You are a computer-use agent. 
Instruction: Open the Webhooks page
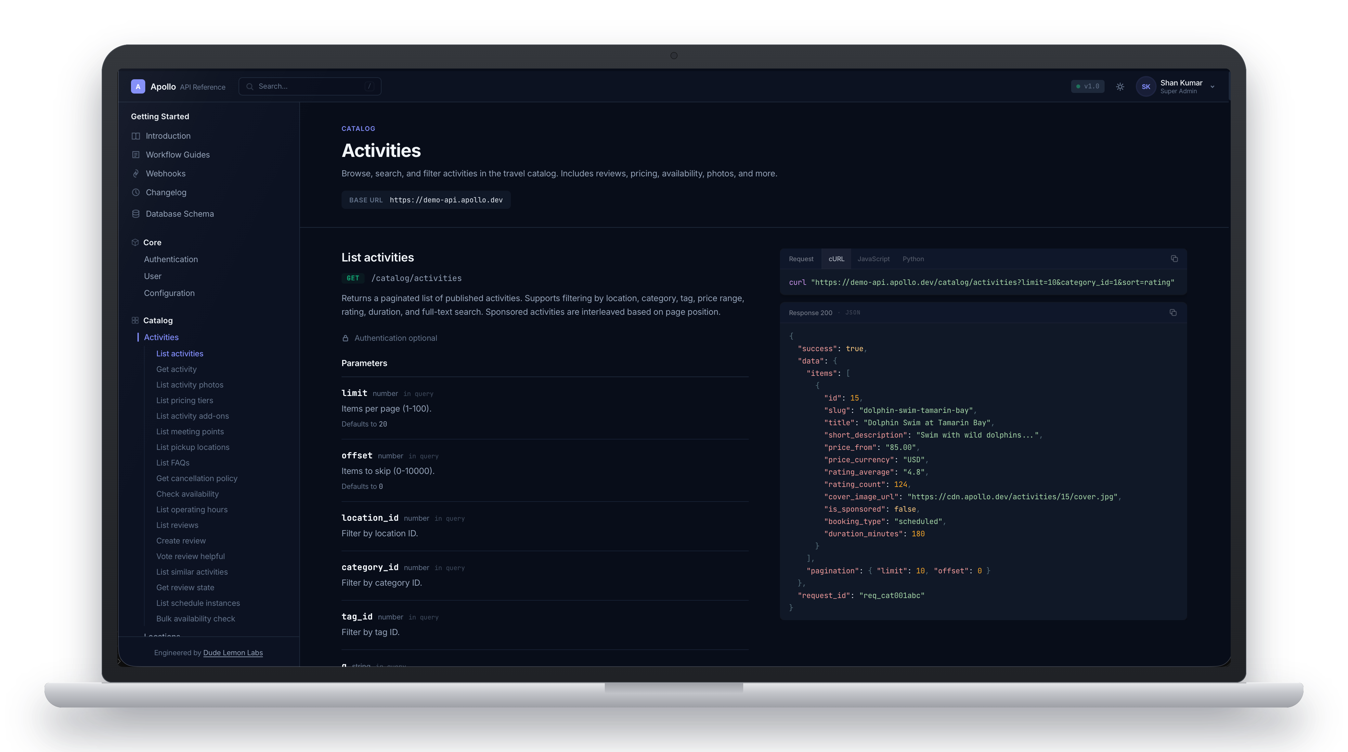(x=165, y=173)
